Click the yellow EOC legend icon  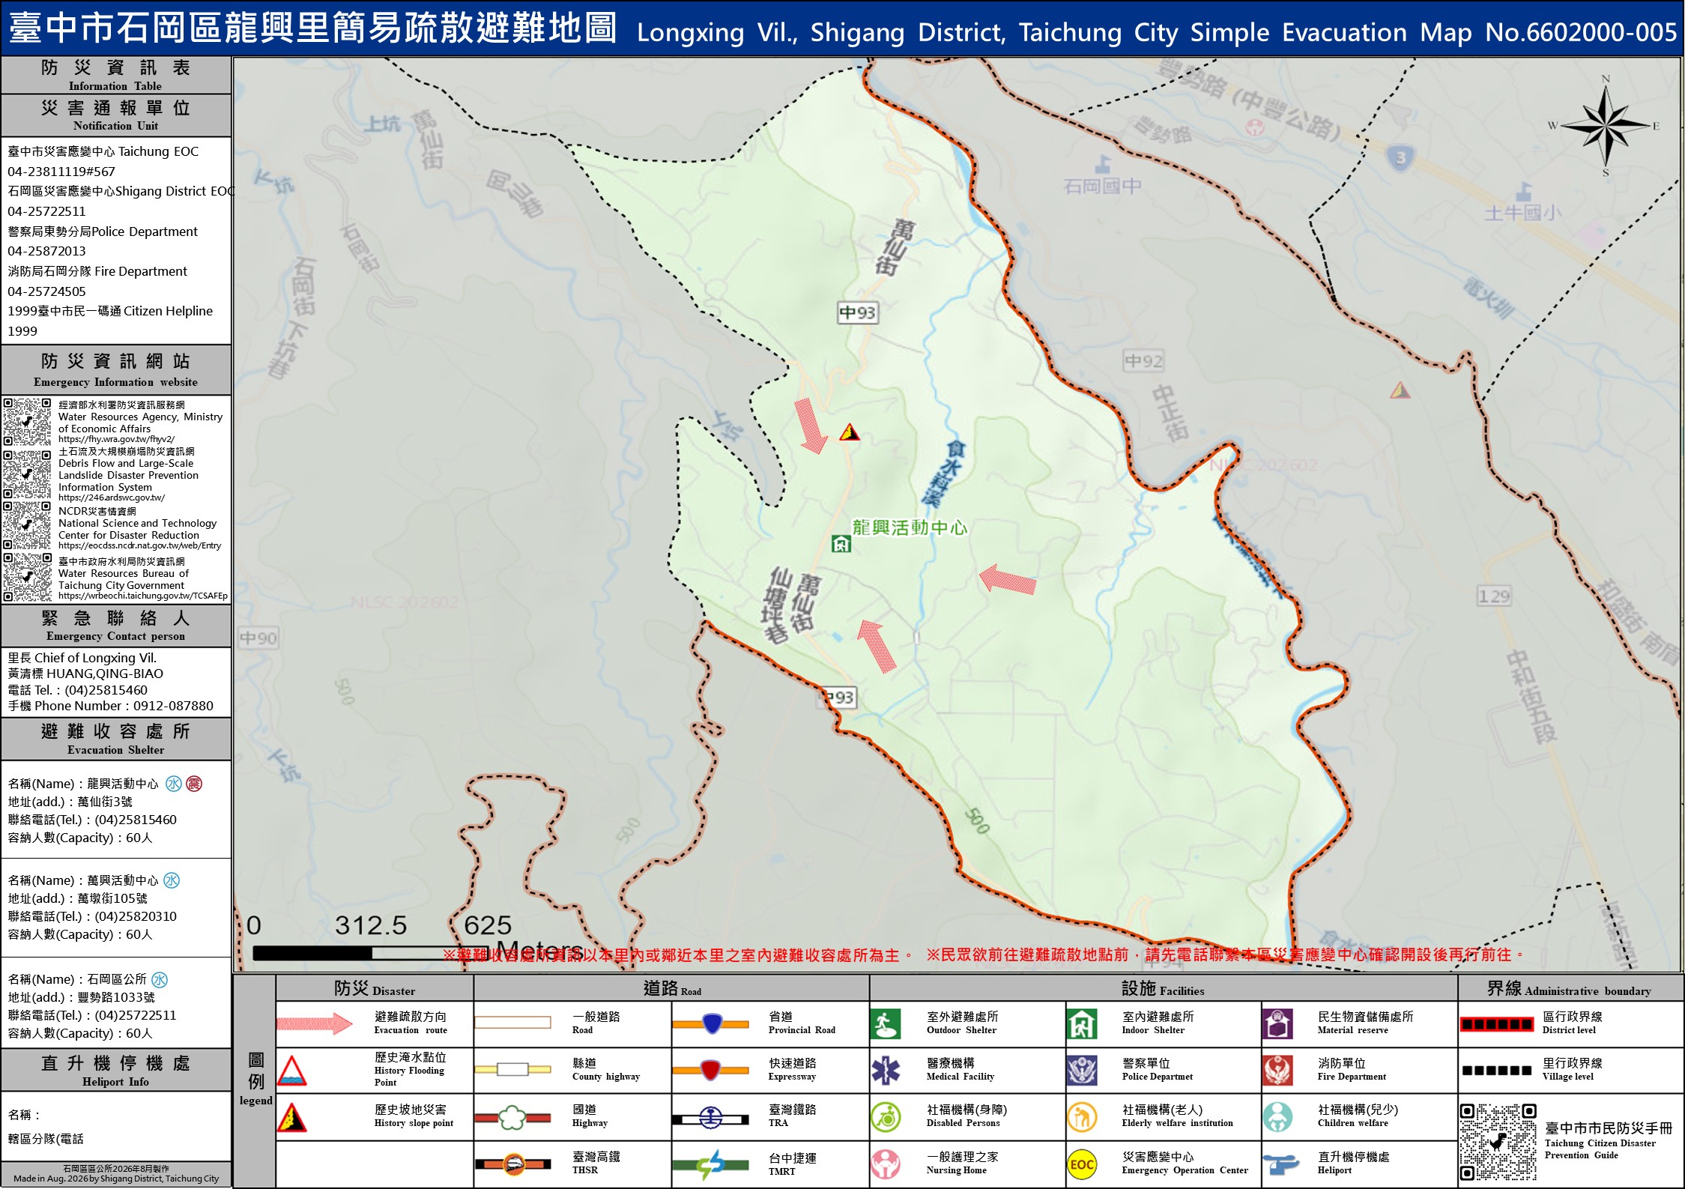1081,1164
